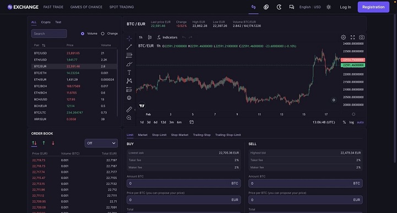397x213 pixels.
Task: Click the Registration button
Action: [x=373, y=7]
